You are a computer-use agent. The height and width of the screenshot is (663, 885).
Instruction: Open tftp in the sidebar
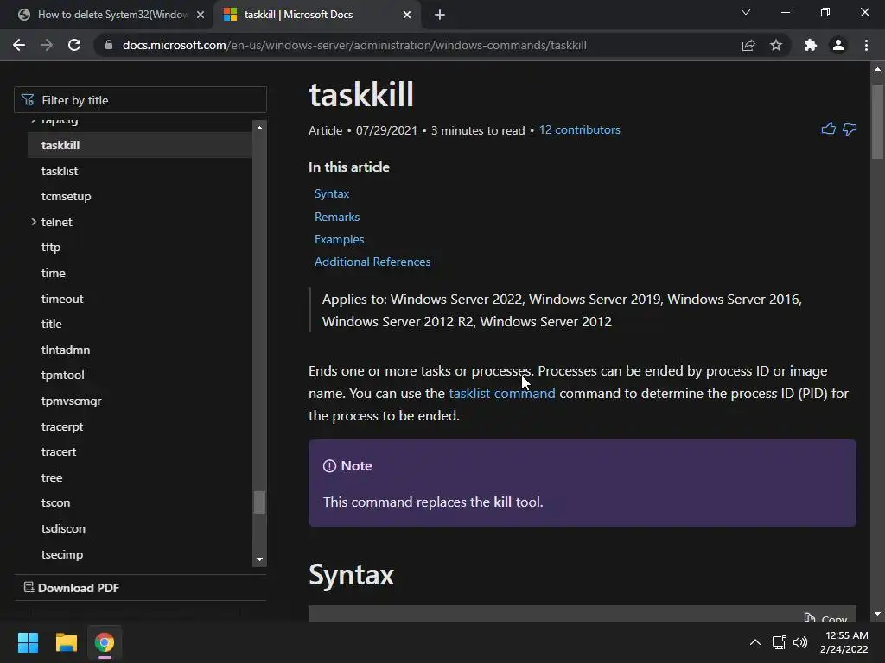(51, 247)
